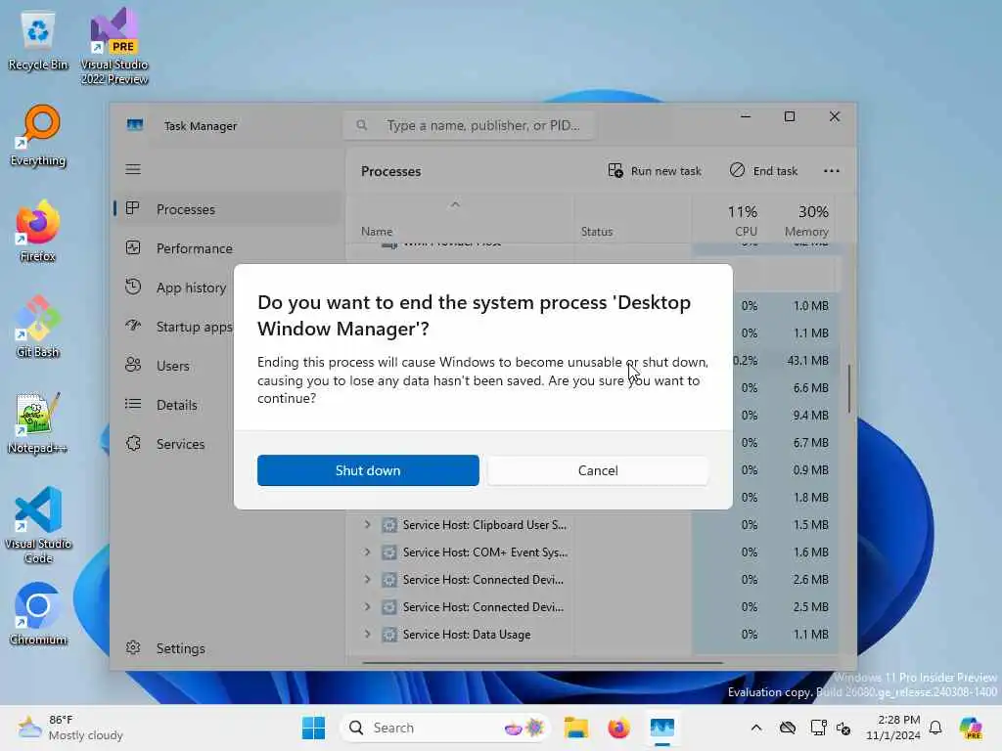Show the Details page
This screenshot has height=751, width=1002.
[176, 405]
